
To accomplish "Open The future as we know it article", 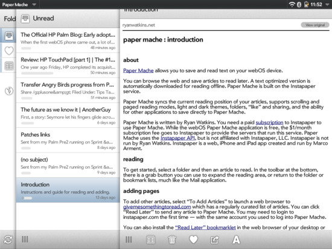I will [68, 115].
